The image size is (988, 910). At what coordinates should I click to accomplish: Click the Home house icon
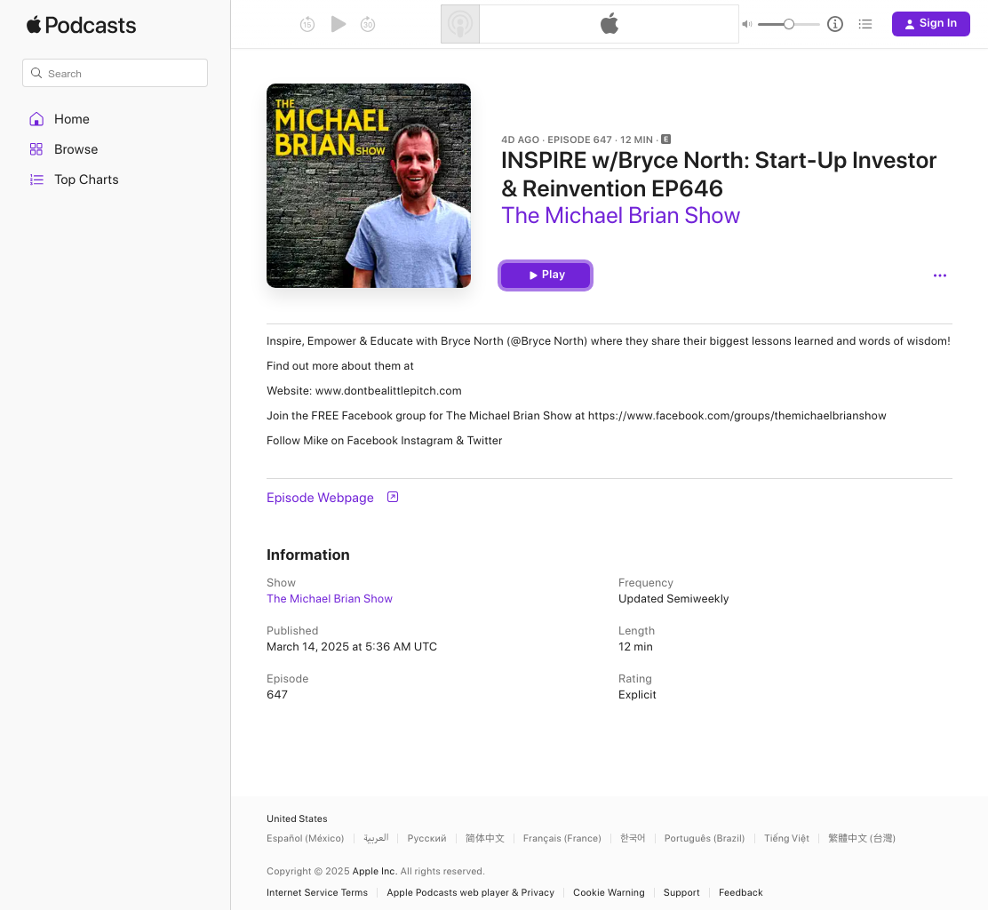click(36, 119)
